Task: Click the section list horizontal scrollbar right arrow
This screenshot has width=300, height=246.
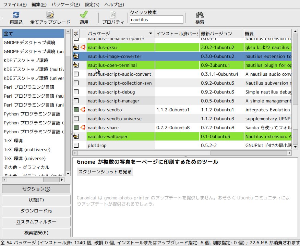Action: (x=62, y=180)
